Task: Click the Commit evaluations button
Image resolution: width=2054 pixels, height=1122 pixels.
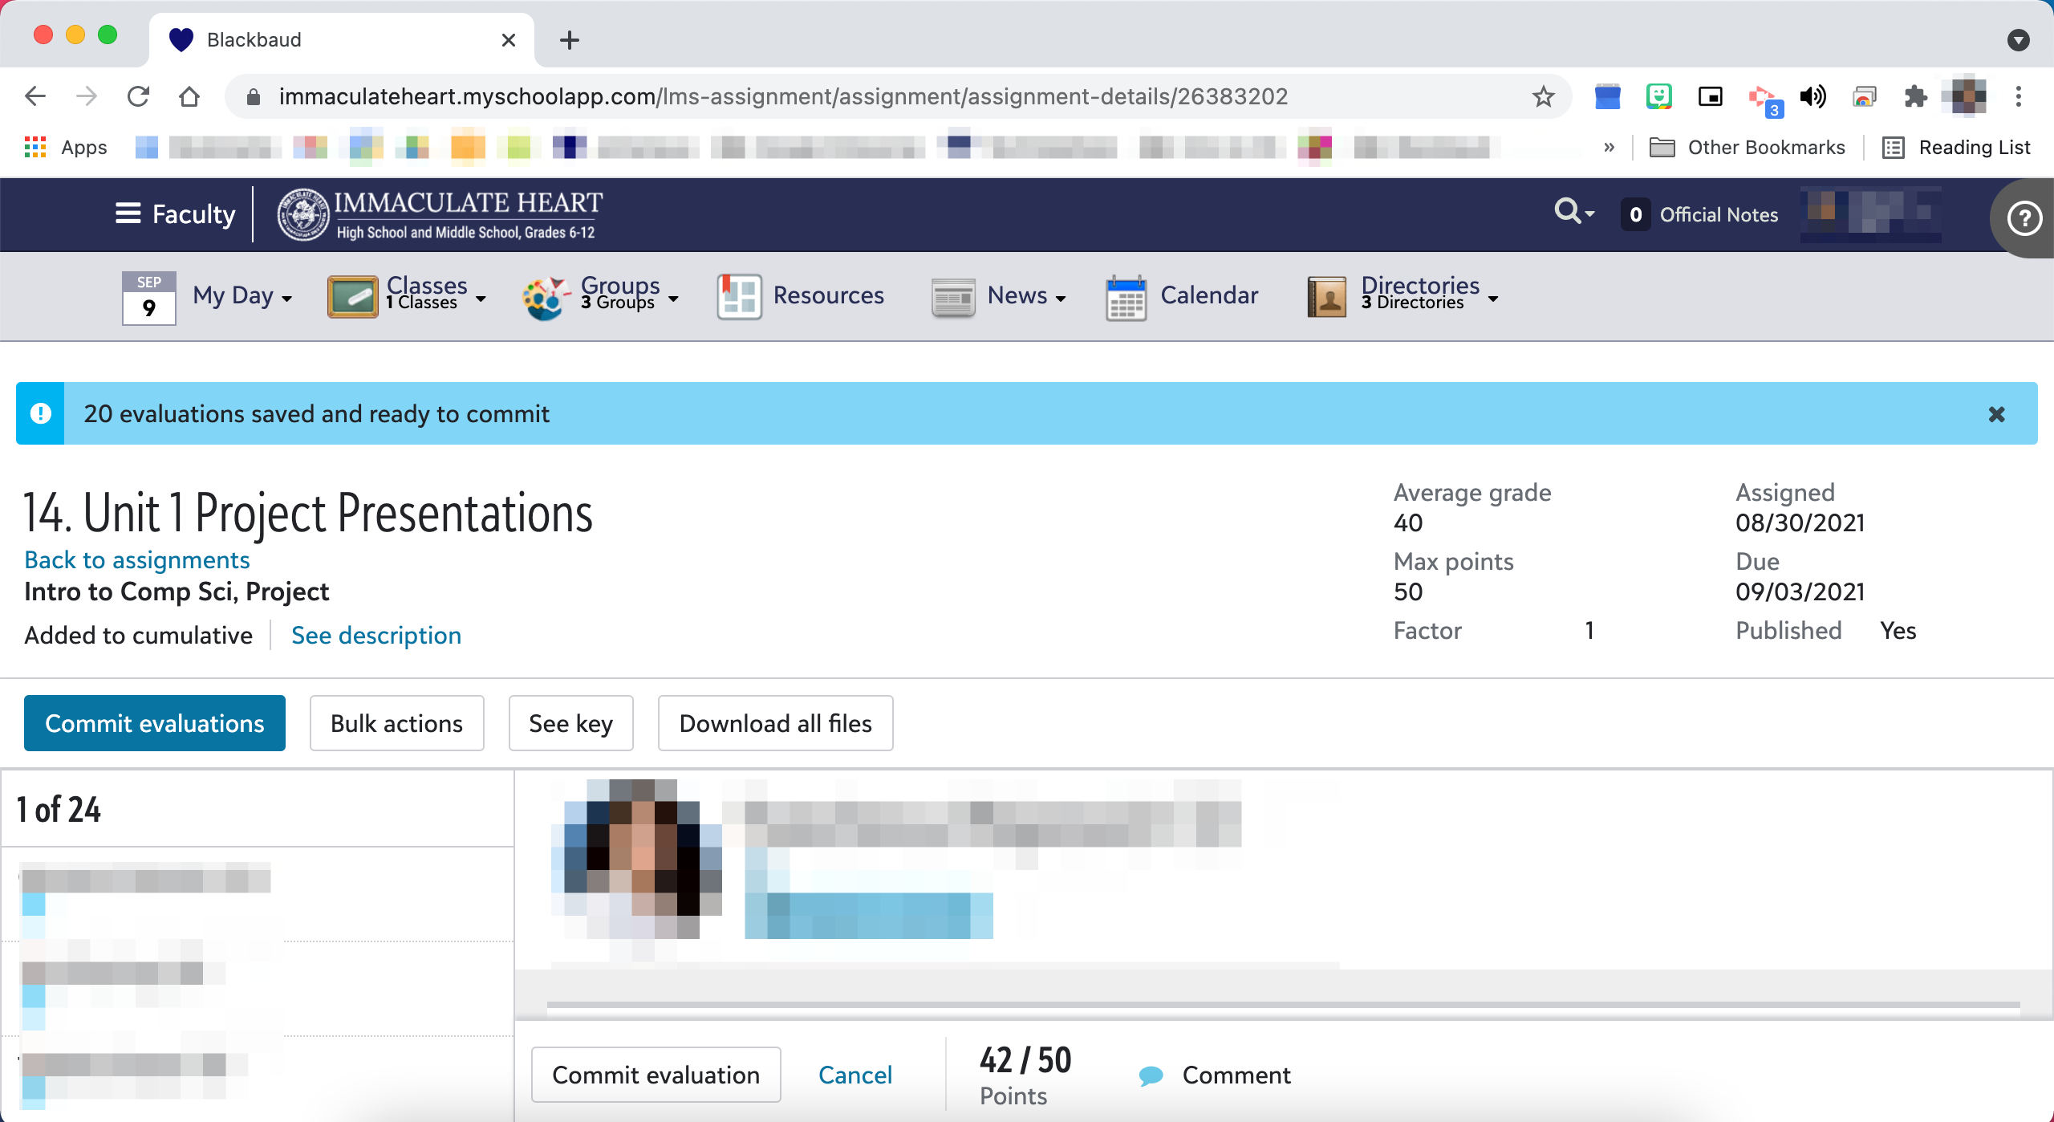Action: click(155, 723)
